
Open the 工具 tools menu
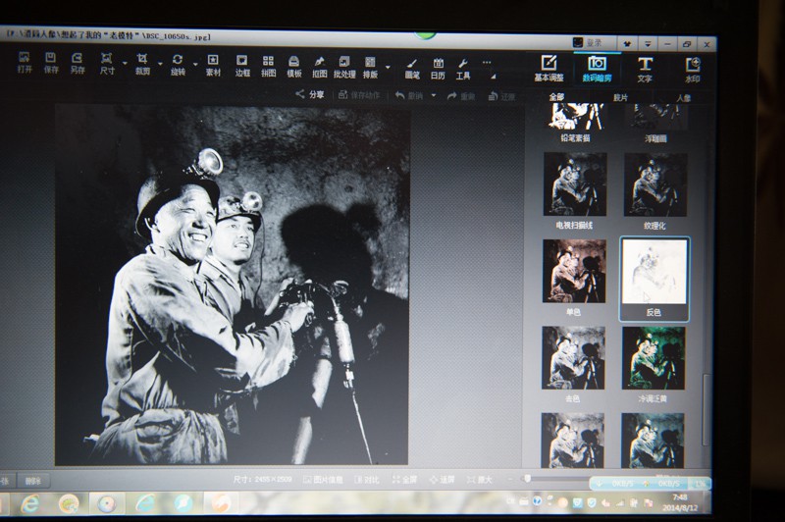(x=462, y=69)
